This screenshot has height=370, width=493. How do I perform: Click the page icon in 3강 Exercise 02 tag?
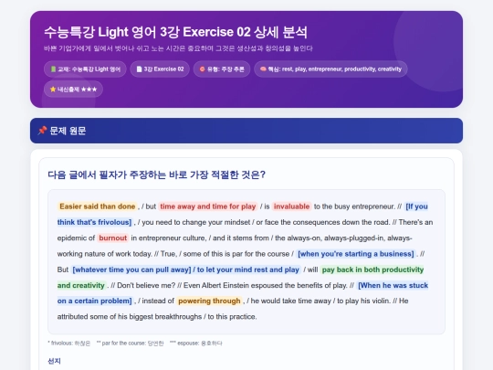click(139, 69)
